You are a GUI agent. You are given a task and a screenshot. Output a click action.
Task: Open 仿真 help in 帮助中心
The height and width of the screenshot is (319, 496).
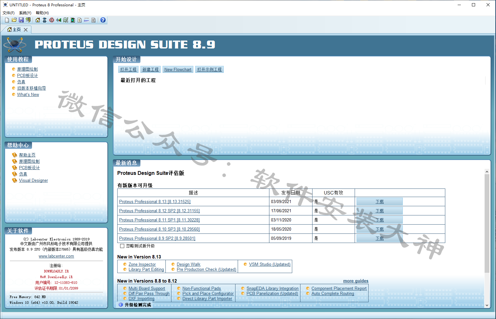pos(23,174)
